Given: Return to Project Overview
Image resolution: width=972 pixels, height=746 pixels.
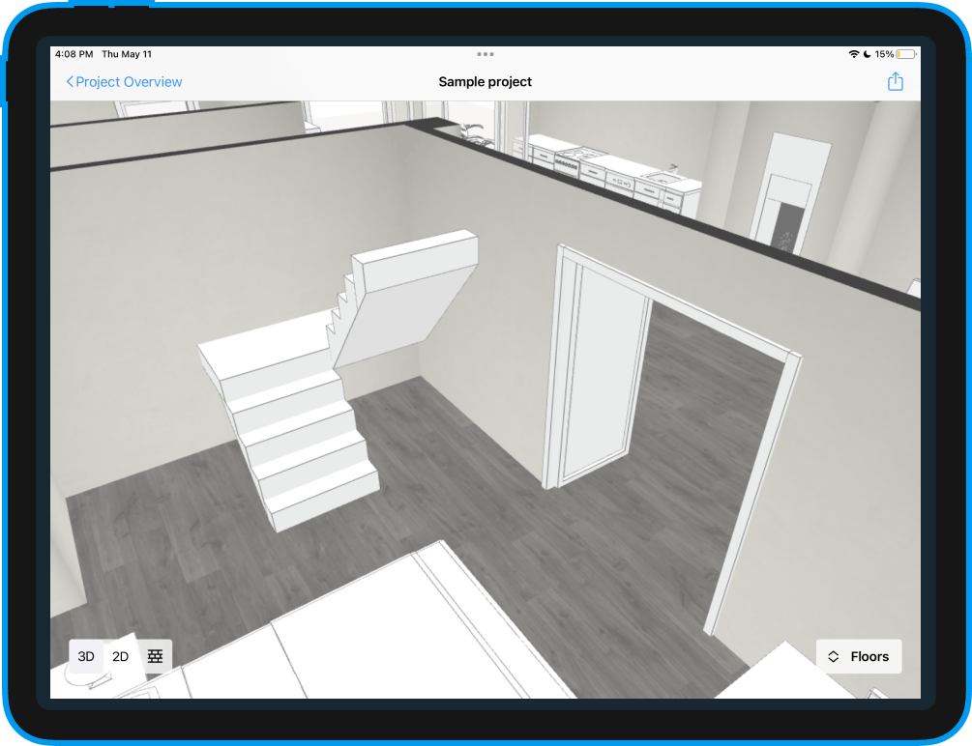Looking at the screenshot, I should [x=122, y=82].
